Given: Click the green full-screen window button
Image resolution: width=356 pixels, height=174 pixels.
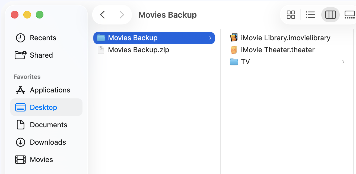Looking at the screenshot, I should coord(40,15).
